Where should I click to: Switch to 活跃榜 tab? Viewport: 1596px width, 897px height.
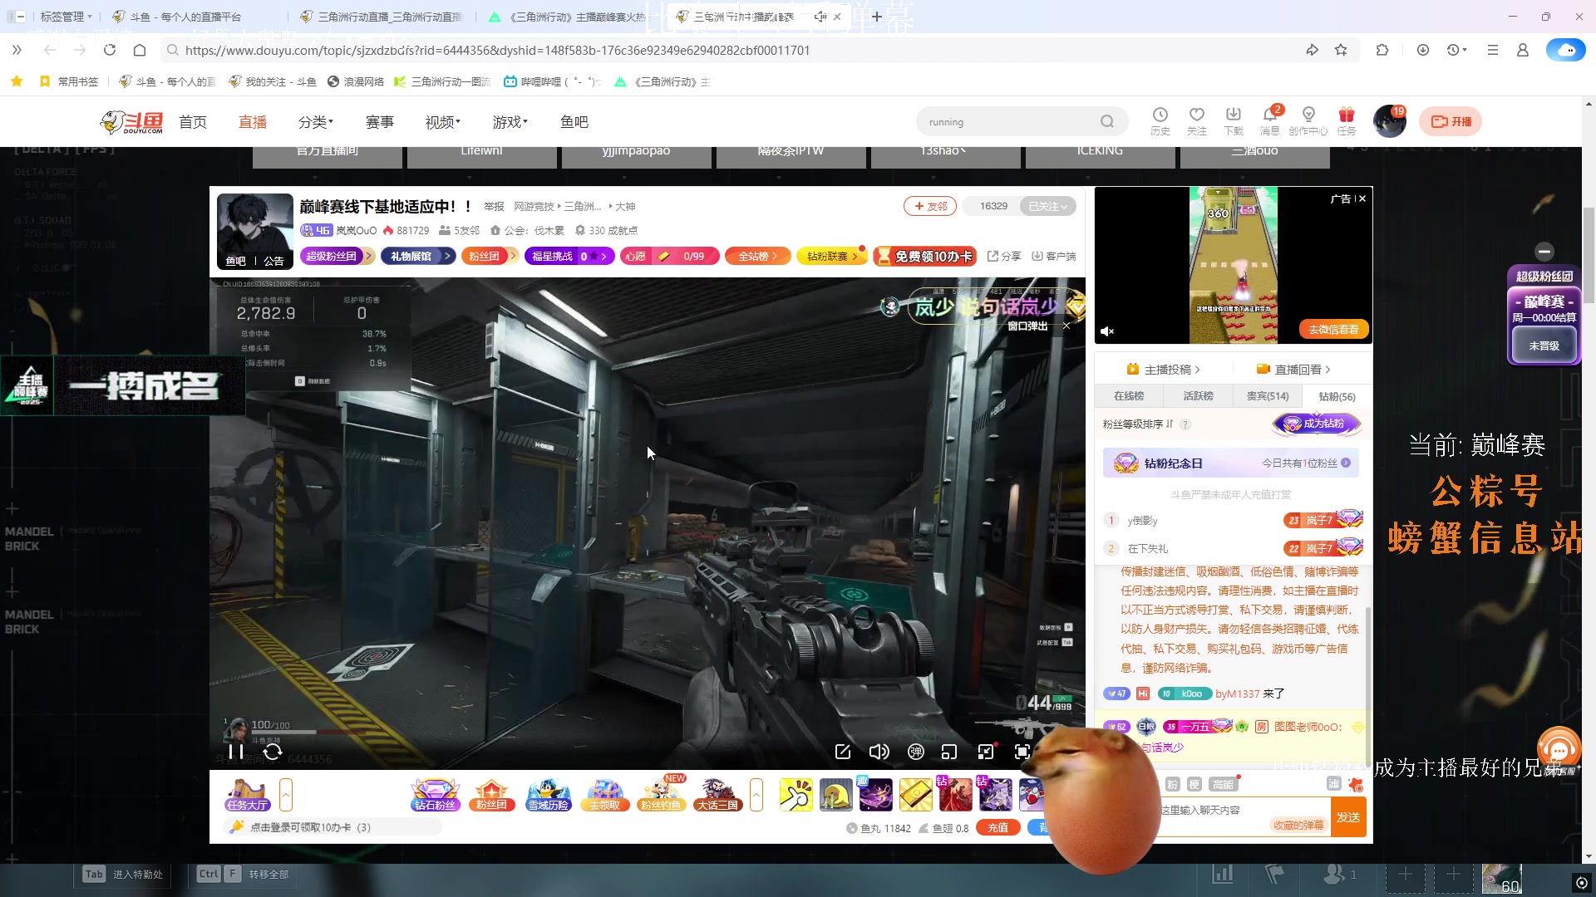[x=1199, y=396]
